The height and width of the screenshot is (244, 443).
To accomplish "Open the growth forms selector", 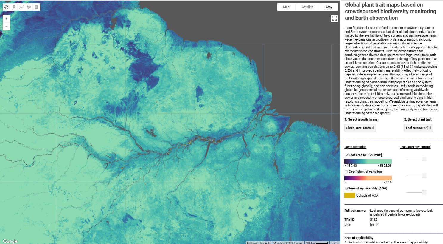I will [x=360, y=128].
